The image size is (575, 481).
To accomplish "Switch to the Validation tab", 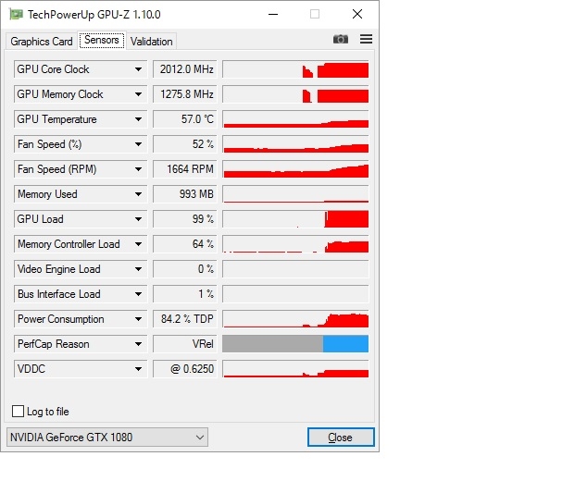I will point(152,42).
